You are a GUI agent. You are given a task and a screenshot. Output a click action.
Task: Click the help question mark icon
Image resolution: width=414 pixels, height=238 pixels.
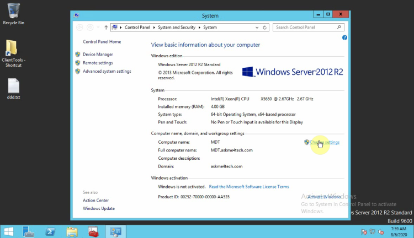(344, 37)
